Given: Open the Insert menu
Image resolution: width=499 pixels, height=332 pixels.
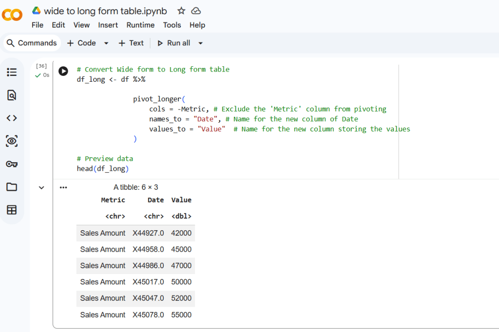Looking at the screenshot, I should click(x=108, y=25).
